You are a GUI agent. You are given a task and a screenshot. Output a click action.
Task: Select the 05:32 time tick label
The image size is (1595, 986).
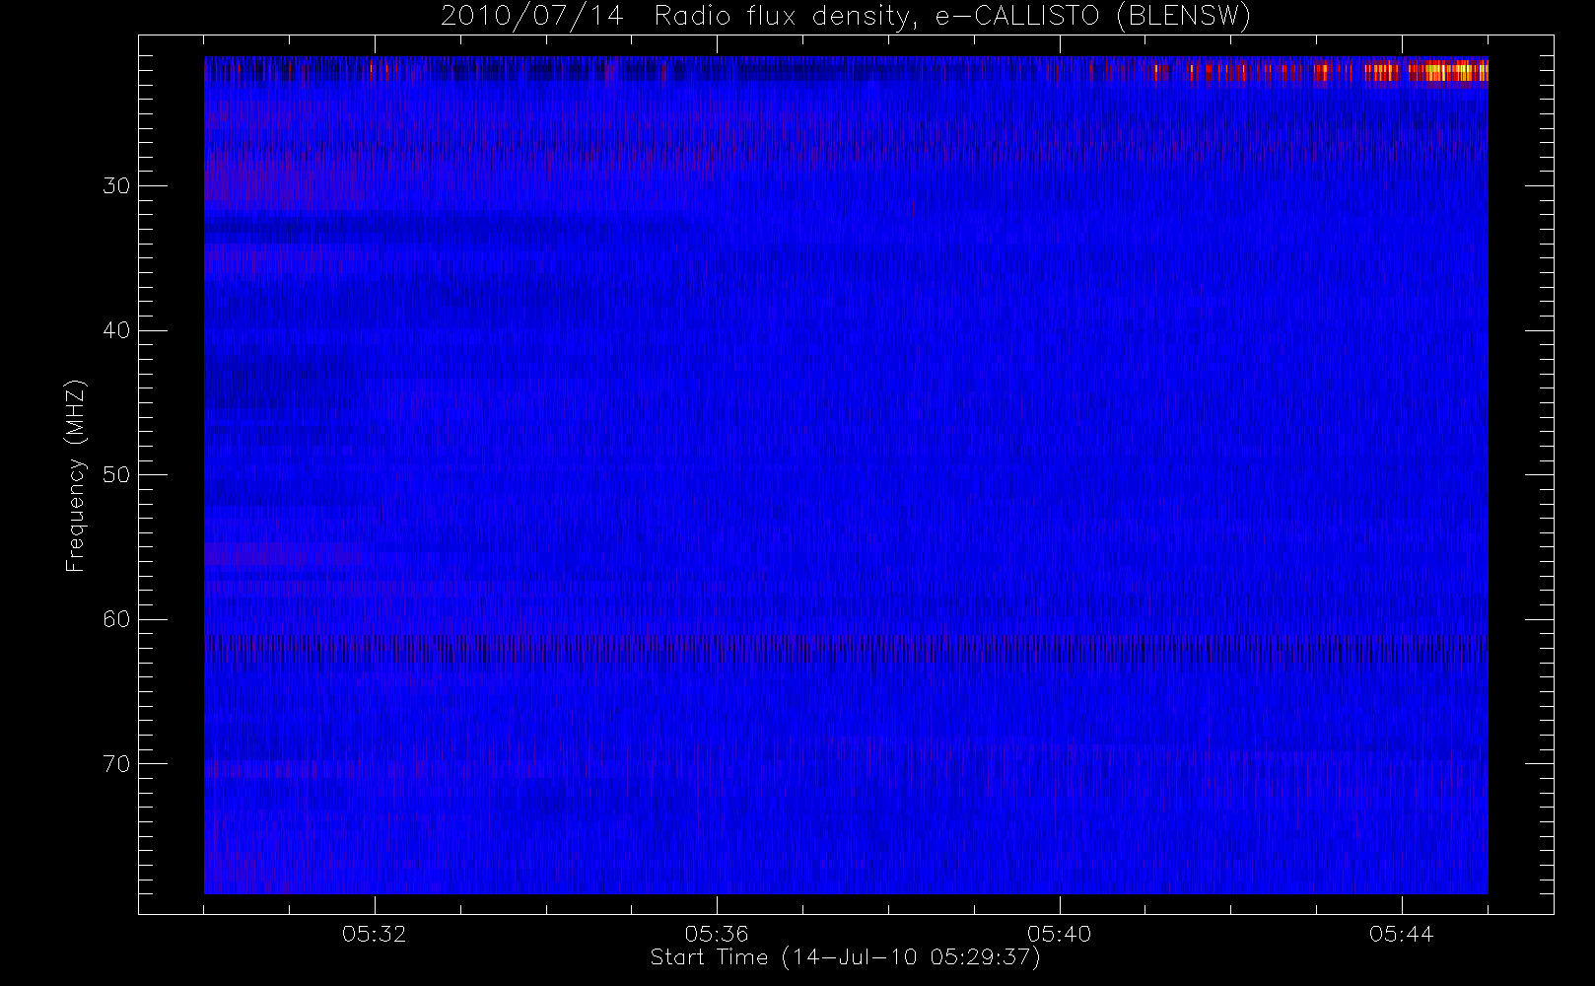pos(374,933)
